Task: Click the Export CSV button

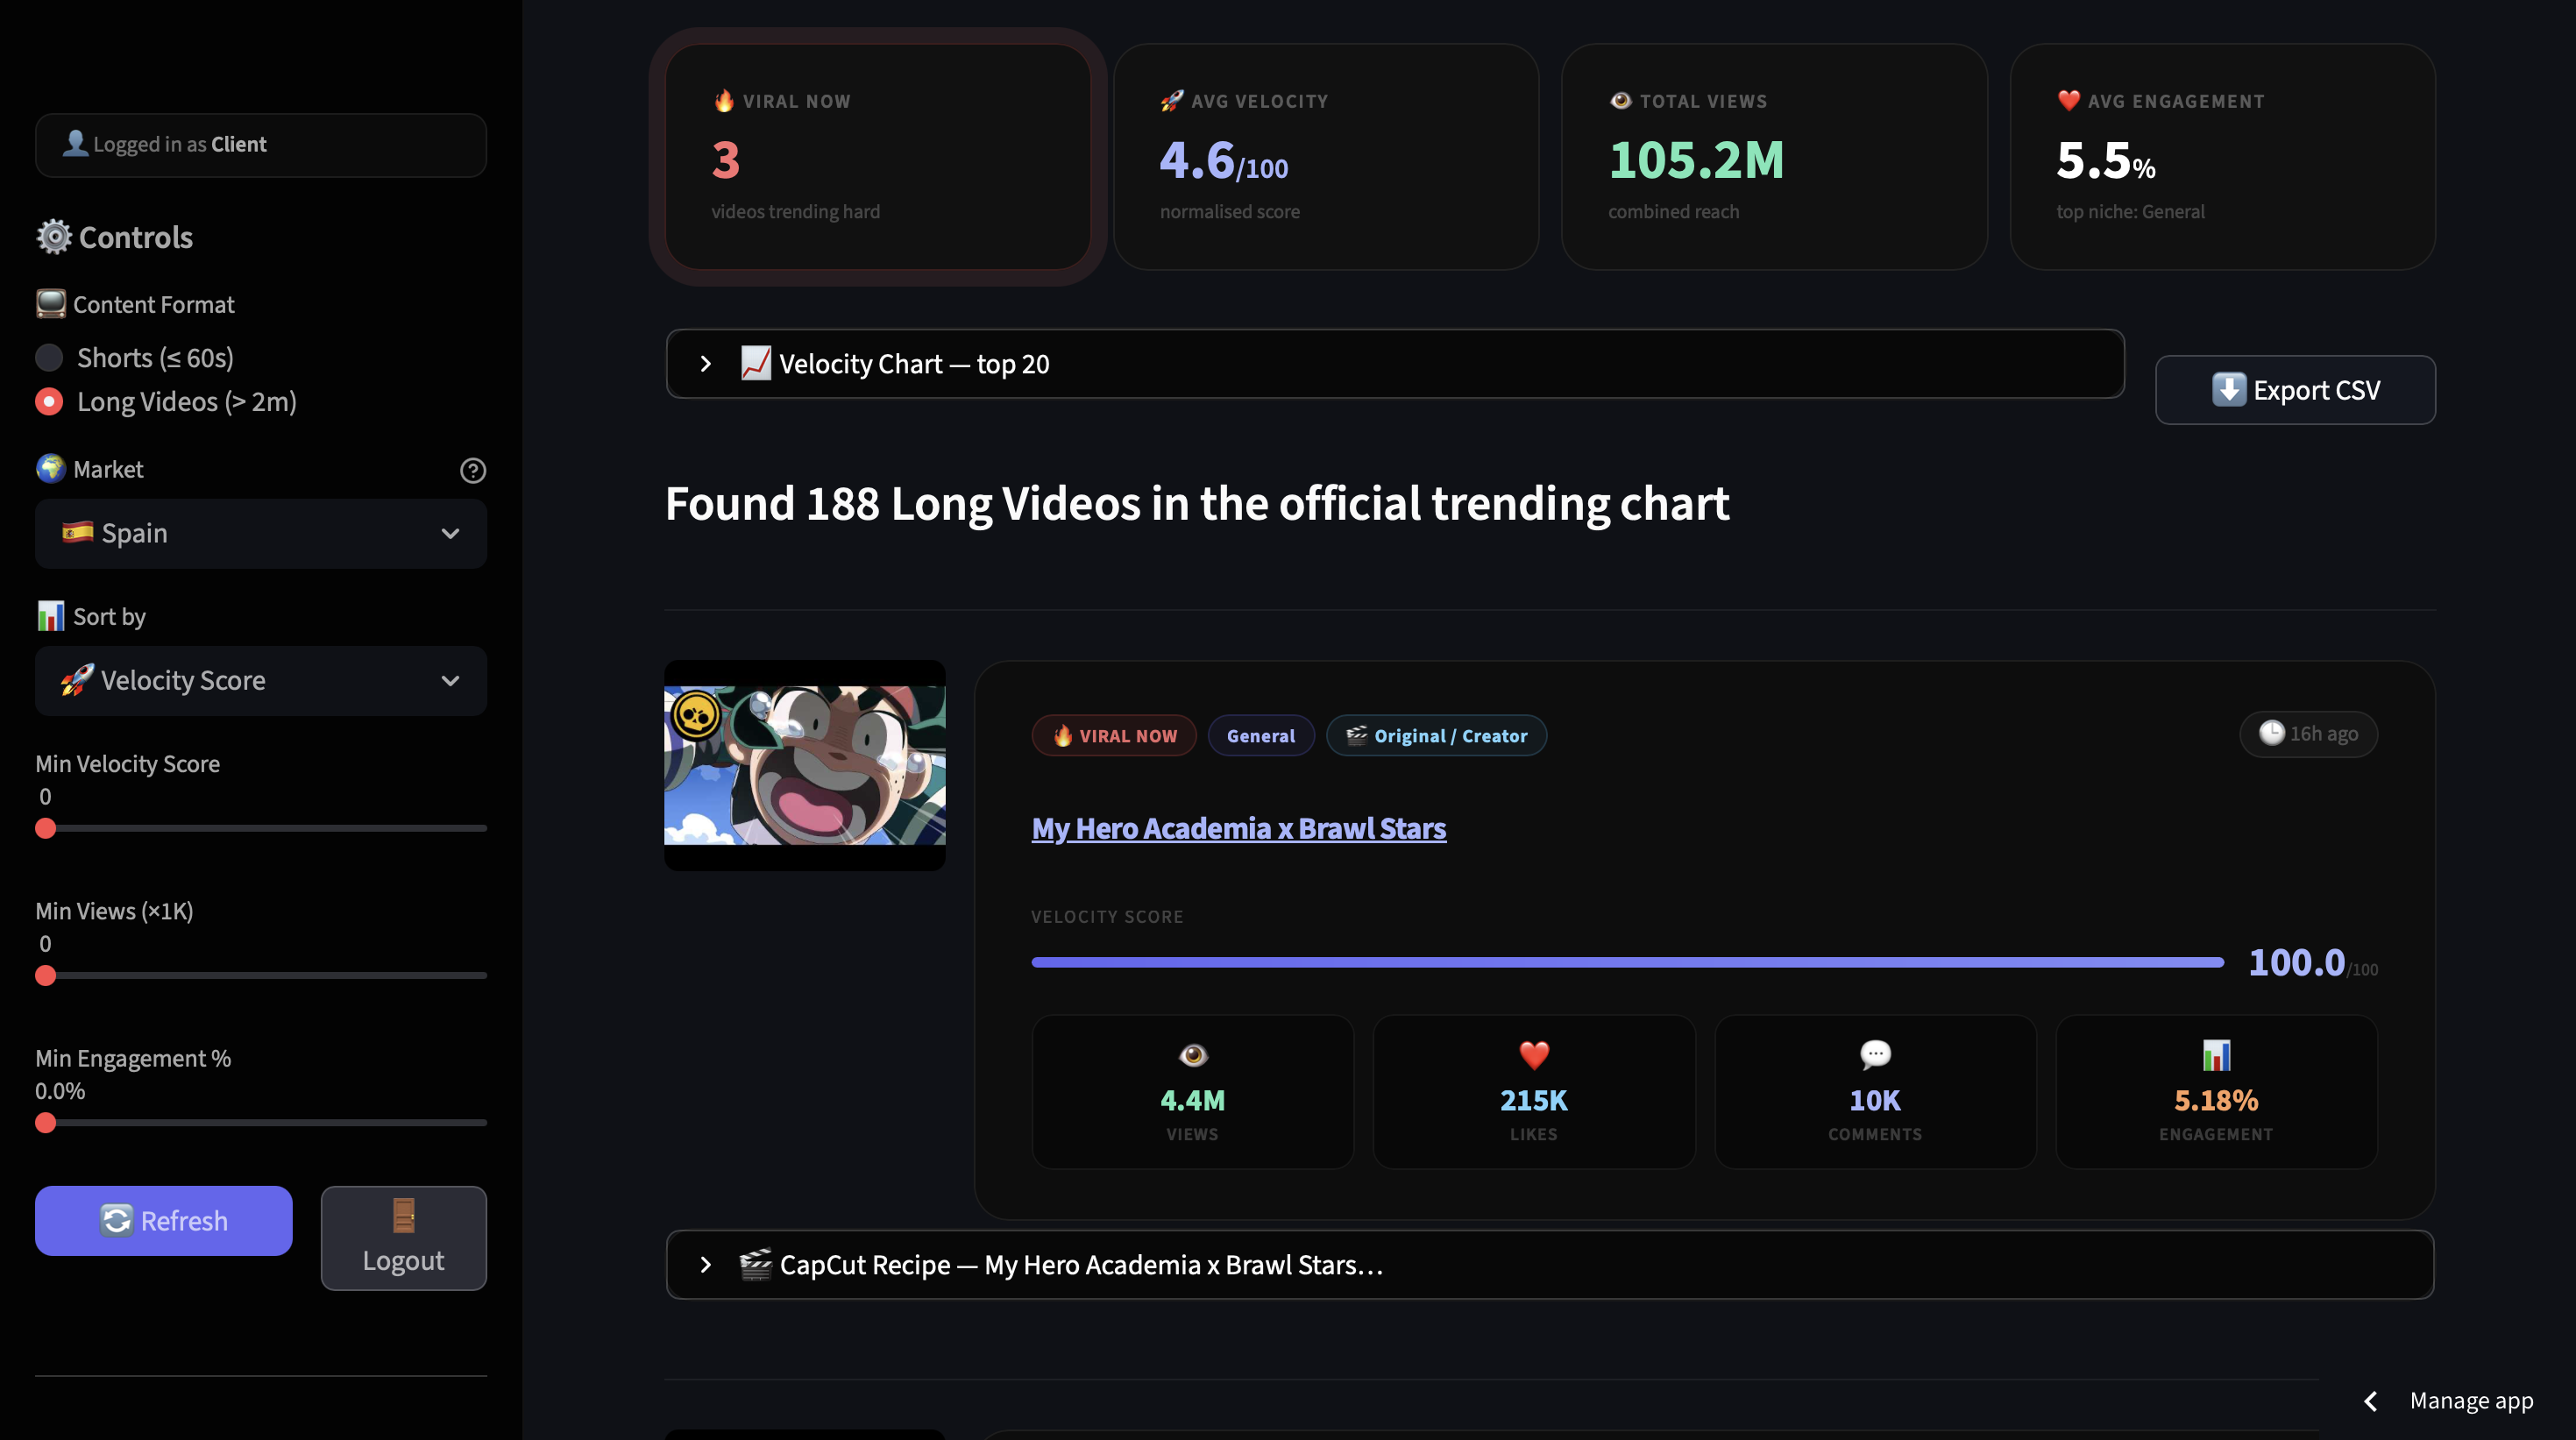Action: (2294, 390)
